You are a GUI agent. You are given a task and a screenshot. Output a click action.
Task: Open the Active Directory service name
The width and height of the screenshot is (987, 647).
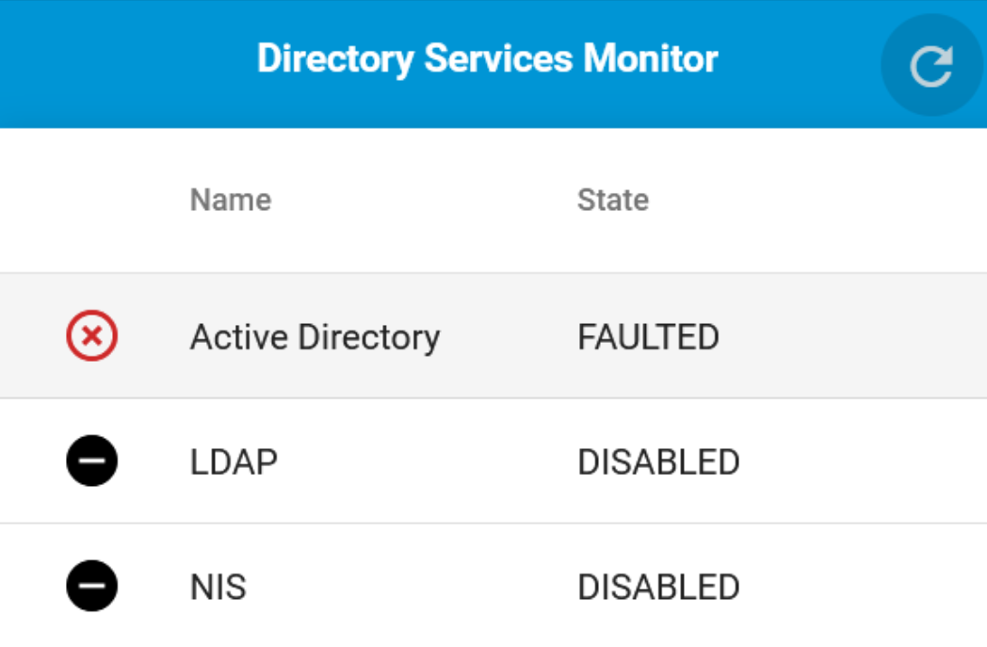click(x=316, y=337)
